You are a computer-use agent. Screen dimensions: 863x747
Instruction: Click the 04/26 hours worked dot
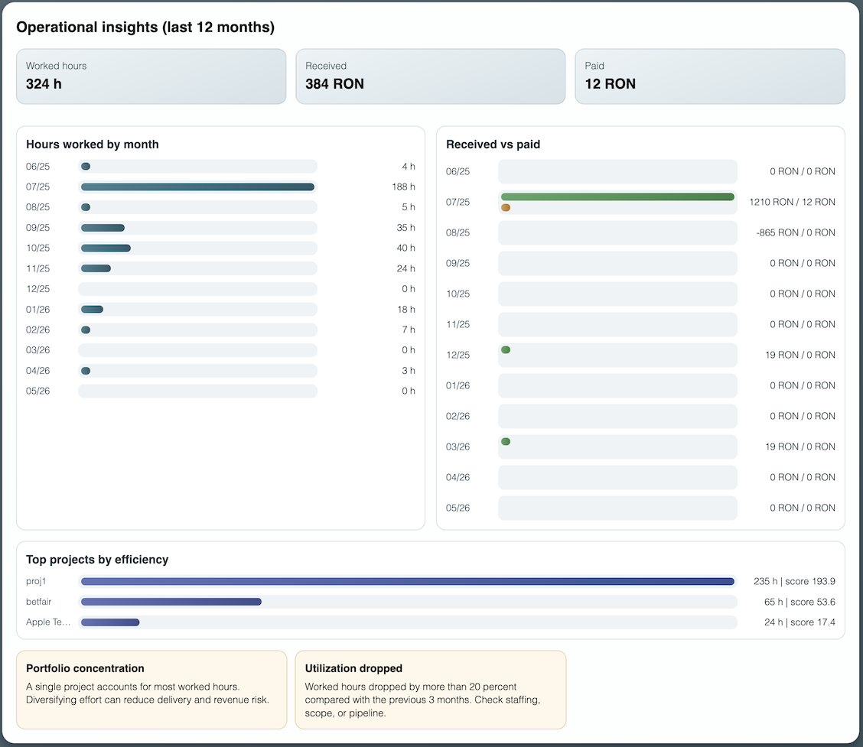coord(86,371)
